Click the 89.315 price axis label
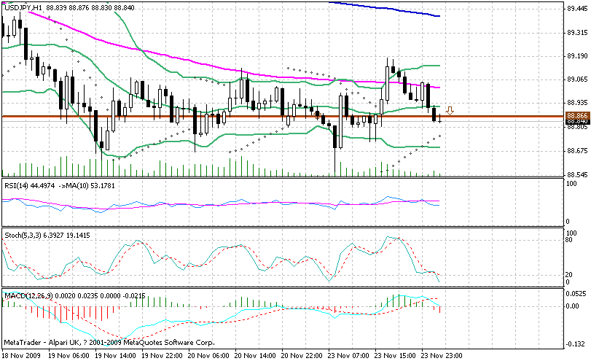The height and width of the screenshot is (361, 591). coord(577,33)
